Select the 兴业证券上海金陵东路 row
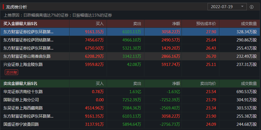Image resolution: width=261 pixels, height=130 pixels. 130,68
